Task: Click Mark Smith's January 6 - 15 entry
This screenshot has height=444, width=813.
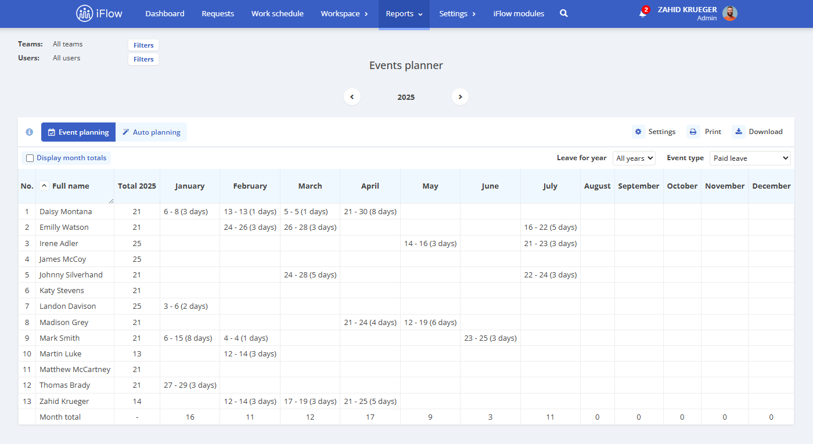Action: click(188, 338)
